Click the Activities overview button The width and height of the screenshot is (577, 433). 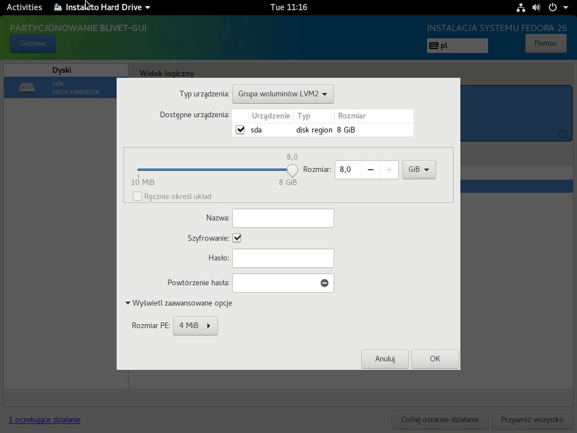[24, 7]
